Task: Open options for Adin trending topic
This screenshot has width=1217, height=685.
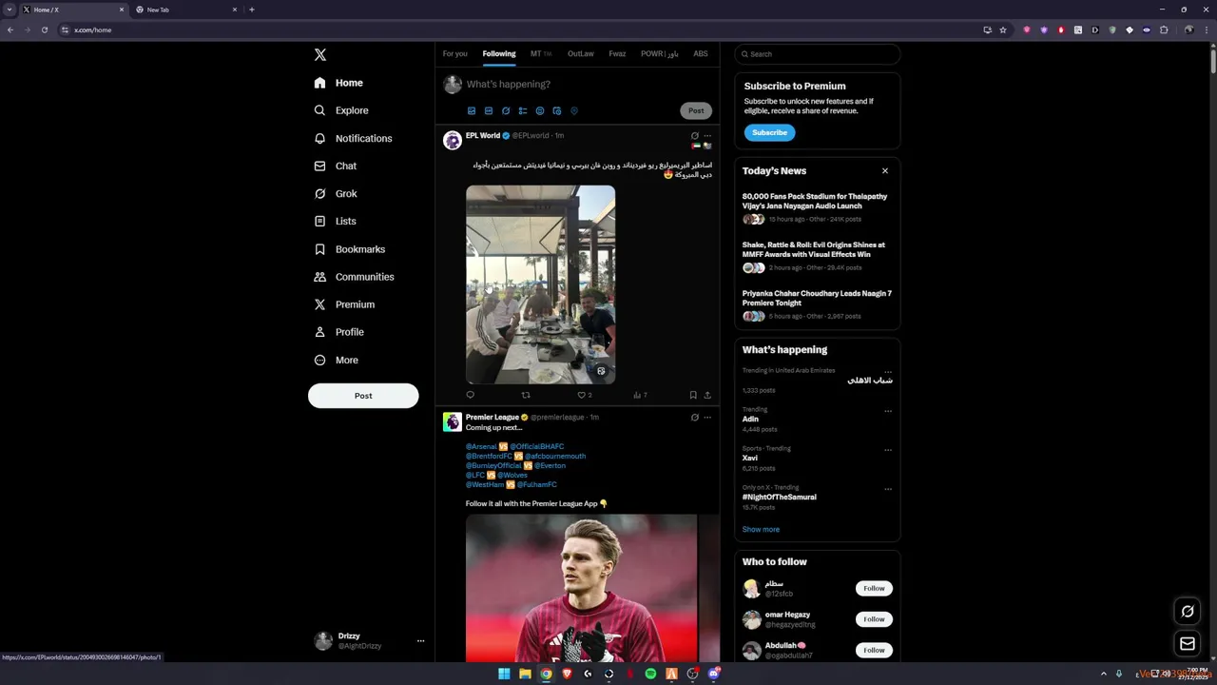Action: [888, 411]
